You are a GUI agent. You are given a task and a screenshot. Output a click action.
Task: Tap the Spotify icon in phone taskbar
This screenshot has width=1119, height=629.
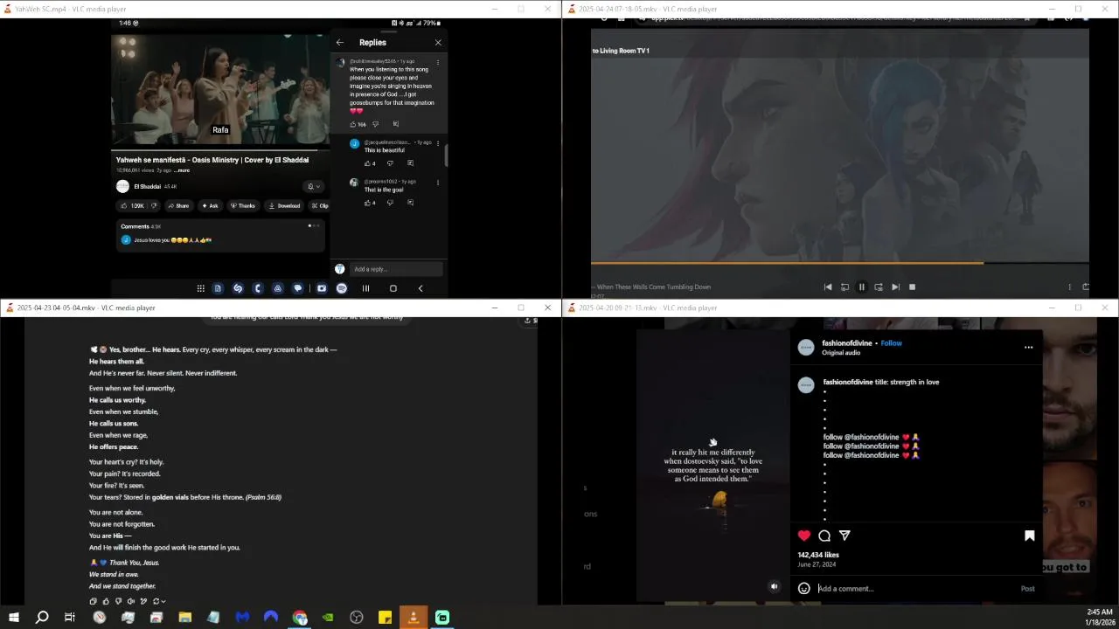tap(342, 288)
